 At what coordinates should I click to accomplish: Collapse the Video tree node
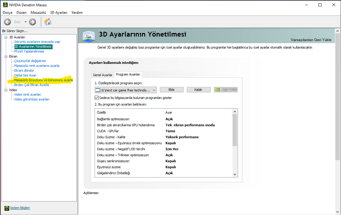pyautogui.click(x=6, y=90)
